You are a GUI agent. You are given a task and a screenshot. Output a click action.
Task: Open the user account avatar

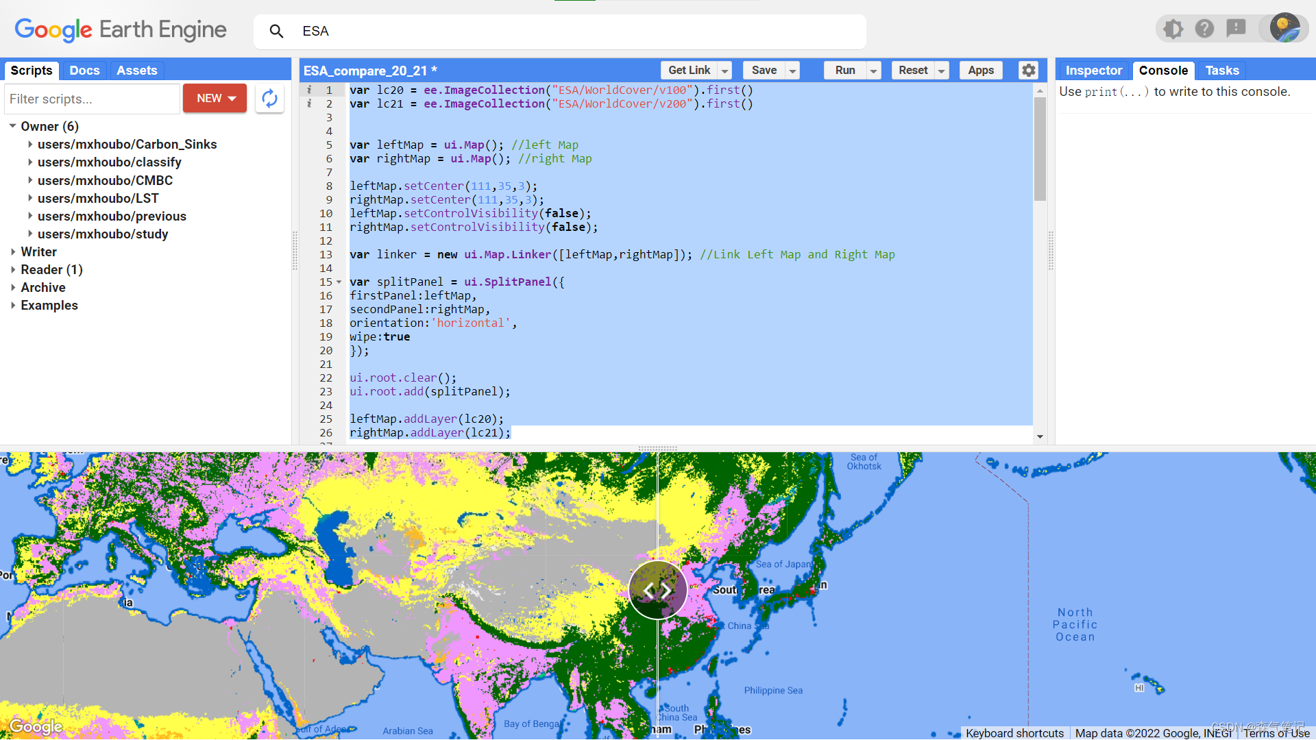click(x=1284, y=28)
